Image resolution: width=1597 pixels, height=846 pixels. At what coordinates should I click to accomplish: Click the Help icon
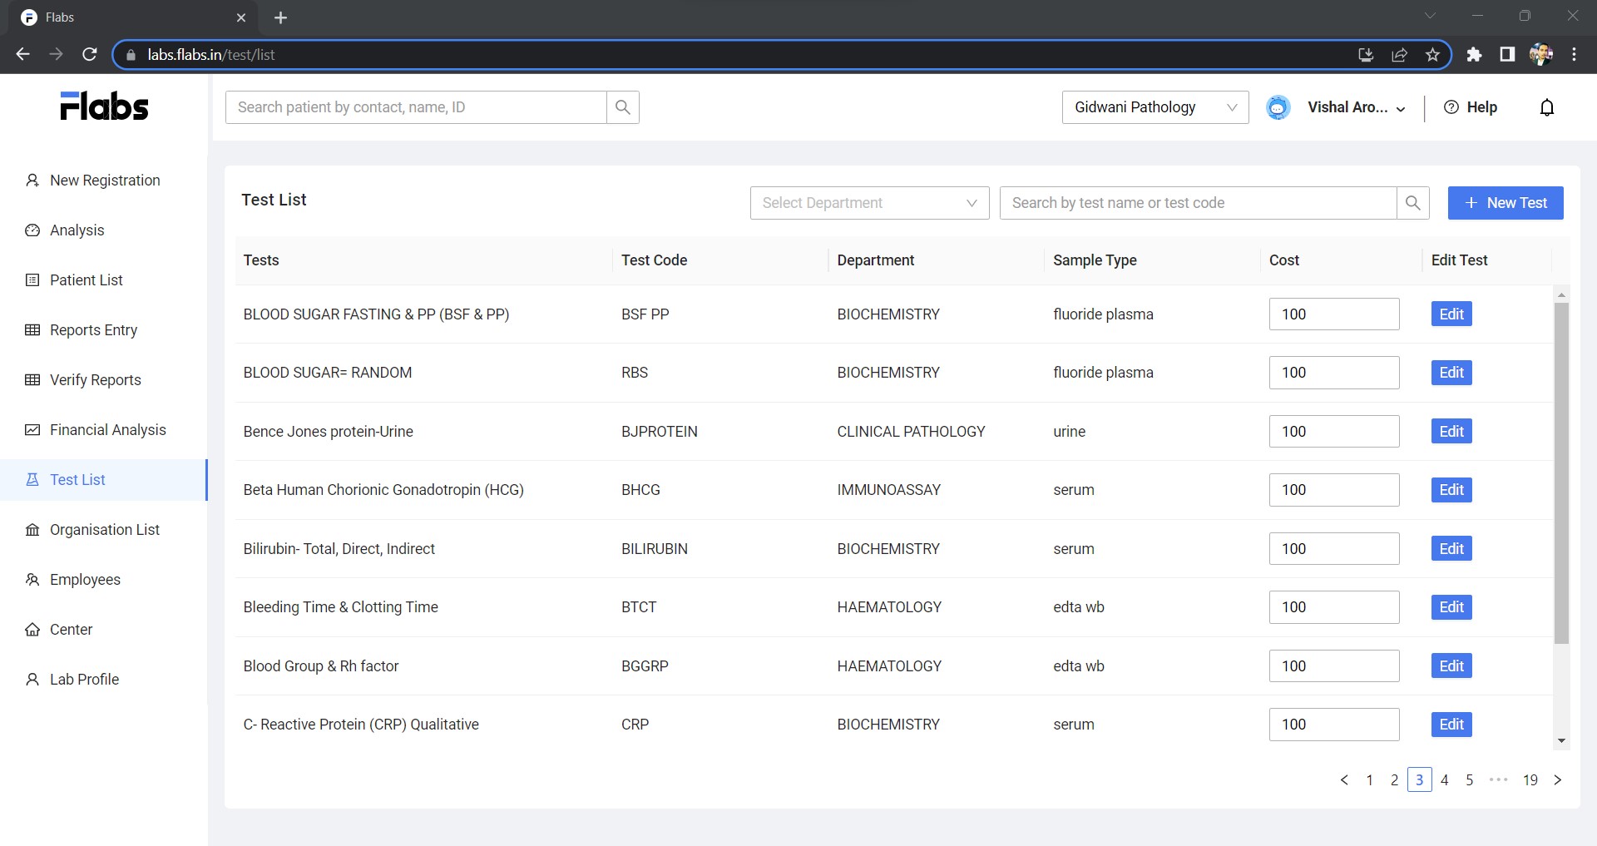1451,107
